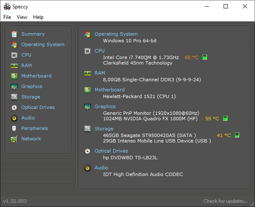Click the green CPU temperature indicator icon
This screenshot has height=207, width=255.
click(x=205, y=57)
